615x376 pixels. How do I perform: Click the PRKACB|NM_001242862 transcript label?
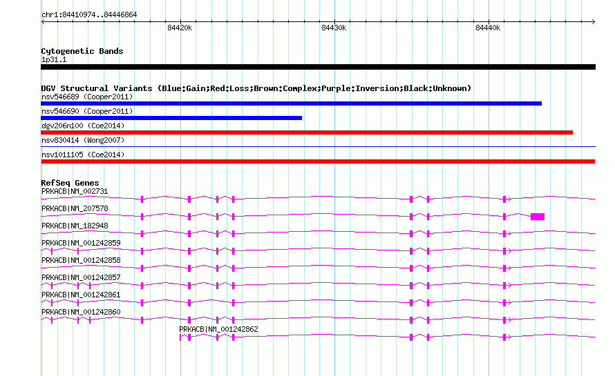(218, 329)
